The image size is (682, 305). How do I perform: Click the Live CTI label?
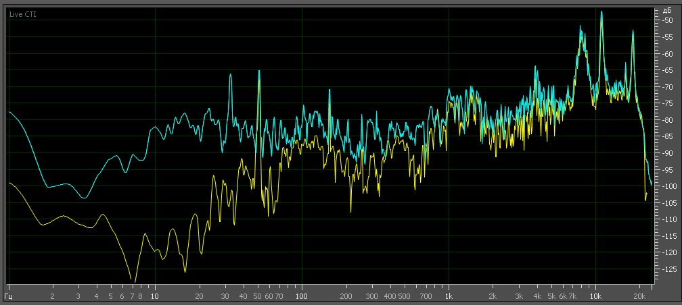23,14
